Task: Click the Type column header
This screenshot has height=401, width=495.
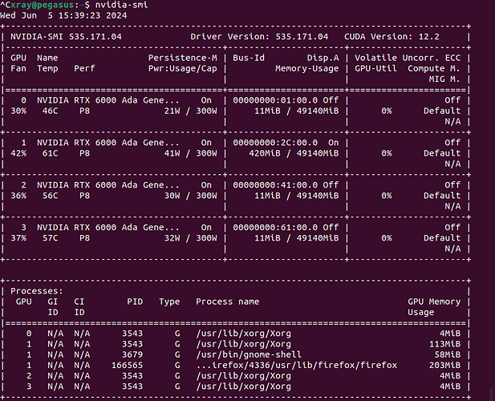Action: pyautogui.click(x=169, y=302)
